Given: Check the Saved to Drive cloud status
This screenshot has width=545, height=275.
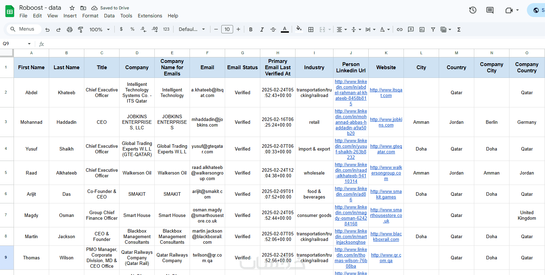Looking at the screenshot, I should coord(110,8).
